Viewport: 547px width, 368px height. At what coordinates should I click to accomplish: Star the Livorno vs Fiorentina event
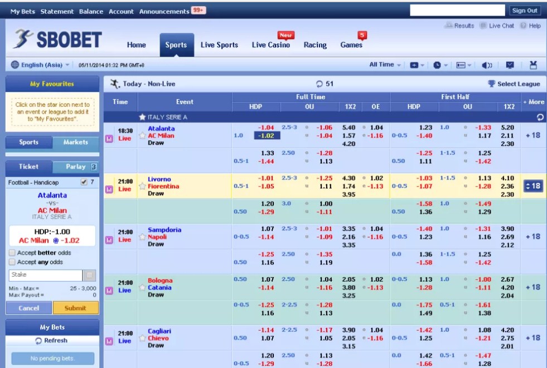142,186
